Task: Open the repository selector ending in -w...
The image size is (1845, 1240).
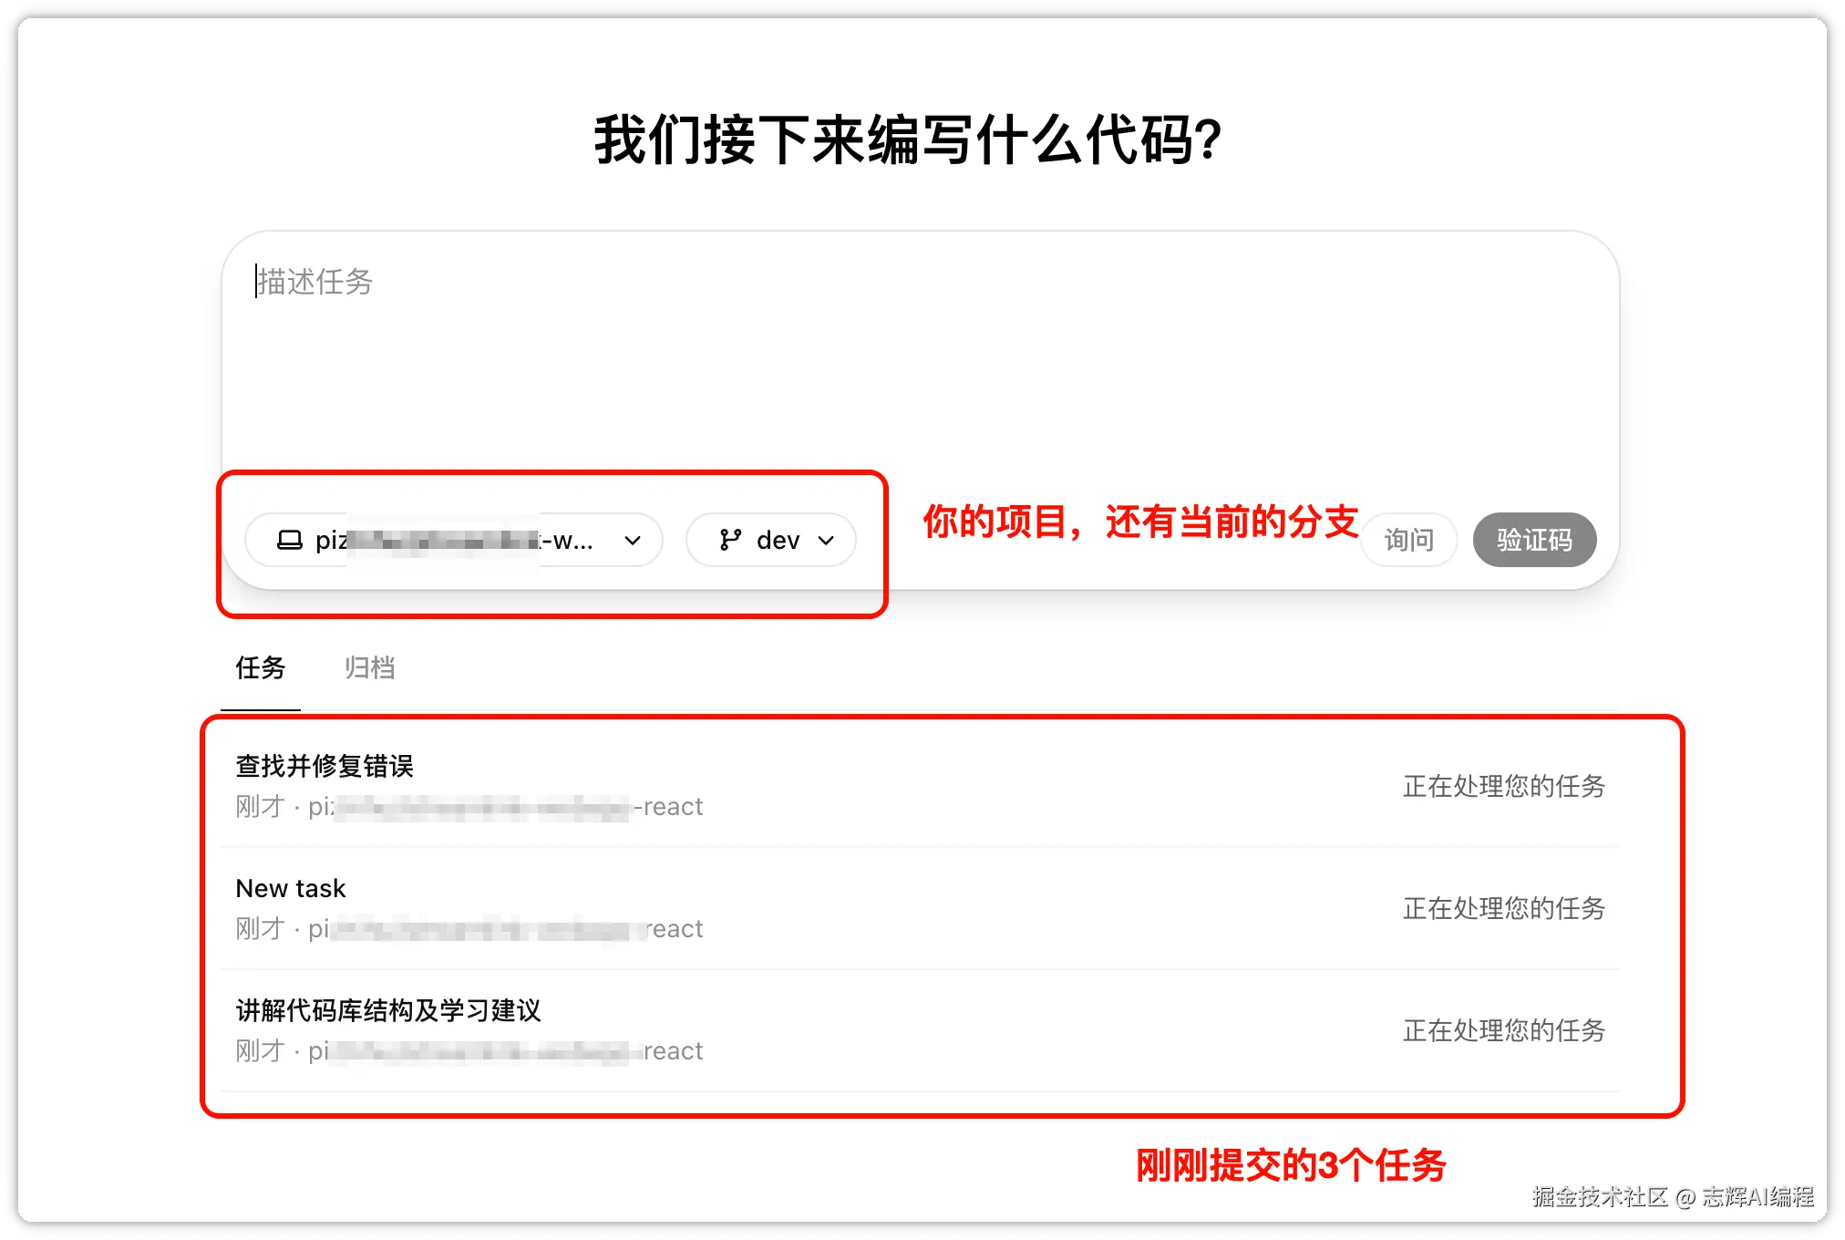Action: (454, 540)
